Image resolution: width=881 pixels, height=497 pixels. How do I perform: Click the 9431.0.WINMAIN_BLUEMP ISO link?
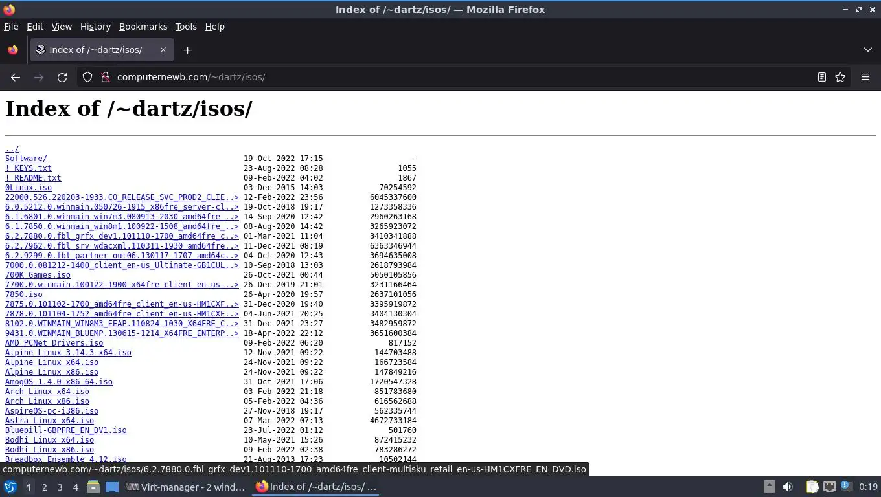[122, 333]
